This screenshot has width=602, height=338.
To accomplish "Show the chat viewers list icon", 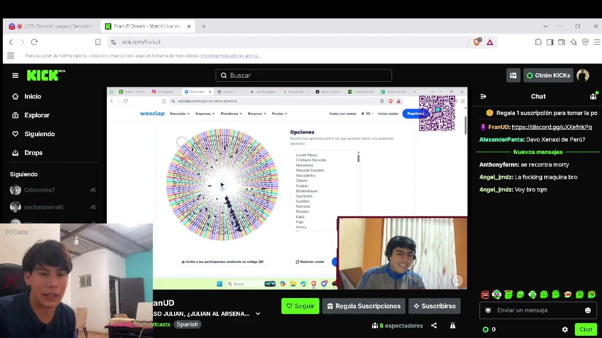I will click(x=593, y=96).
